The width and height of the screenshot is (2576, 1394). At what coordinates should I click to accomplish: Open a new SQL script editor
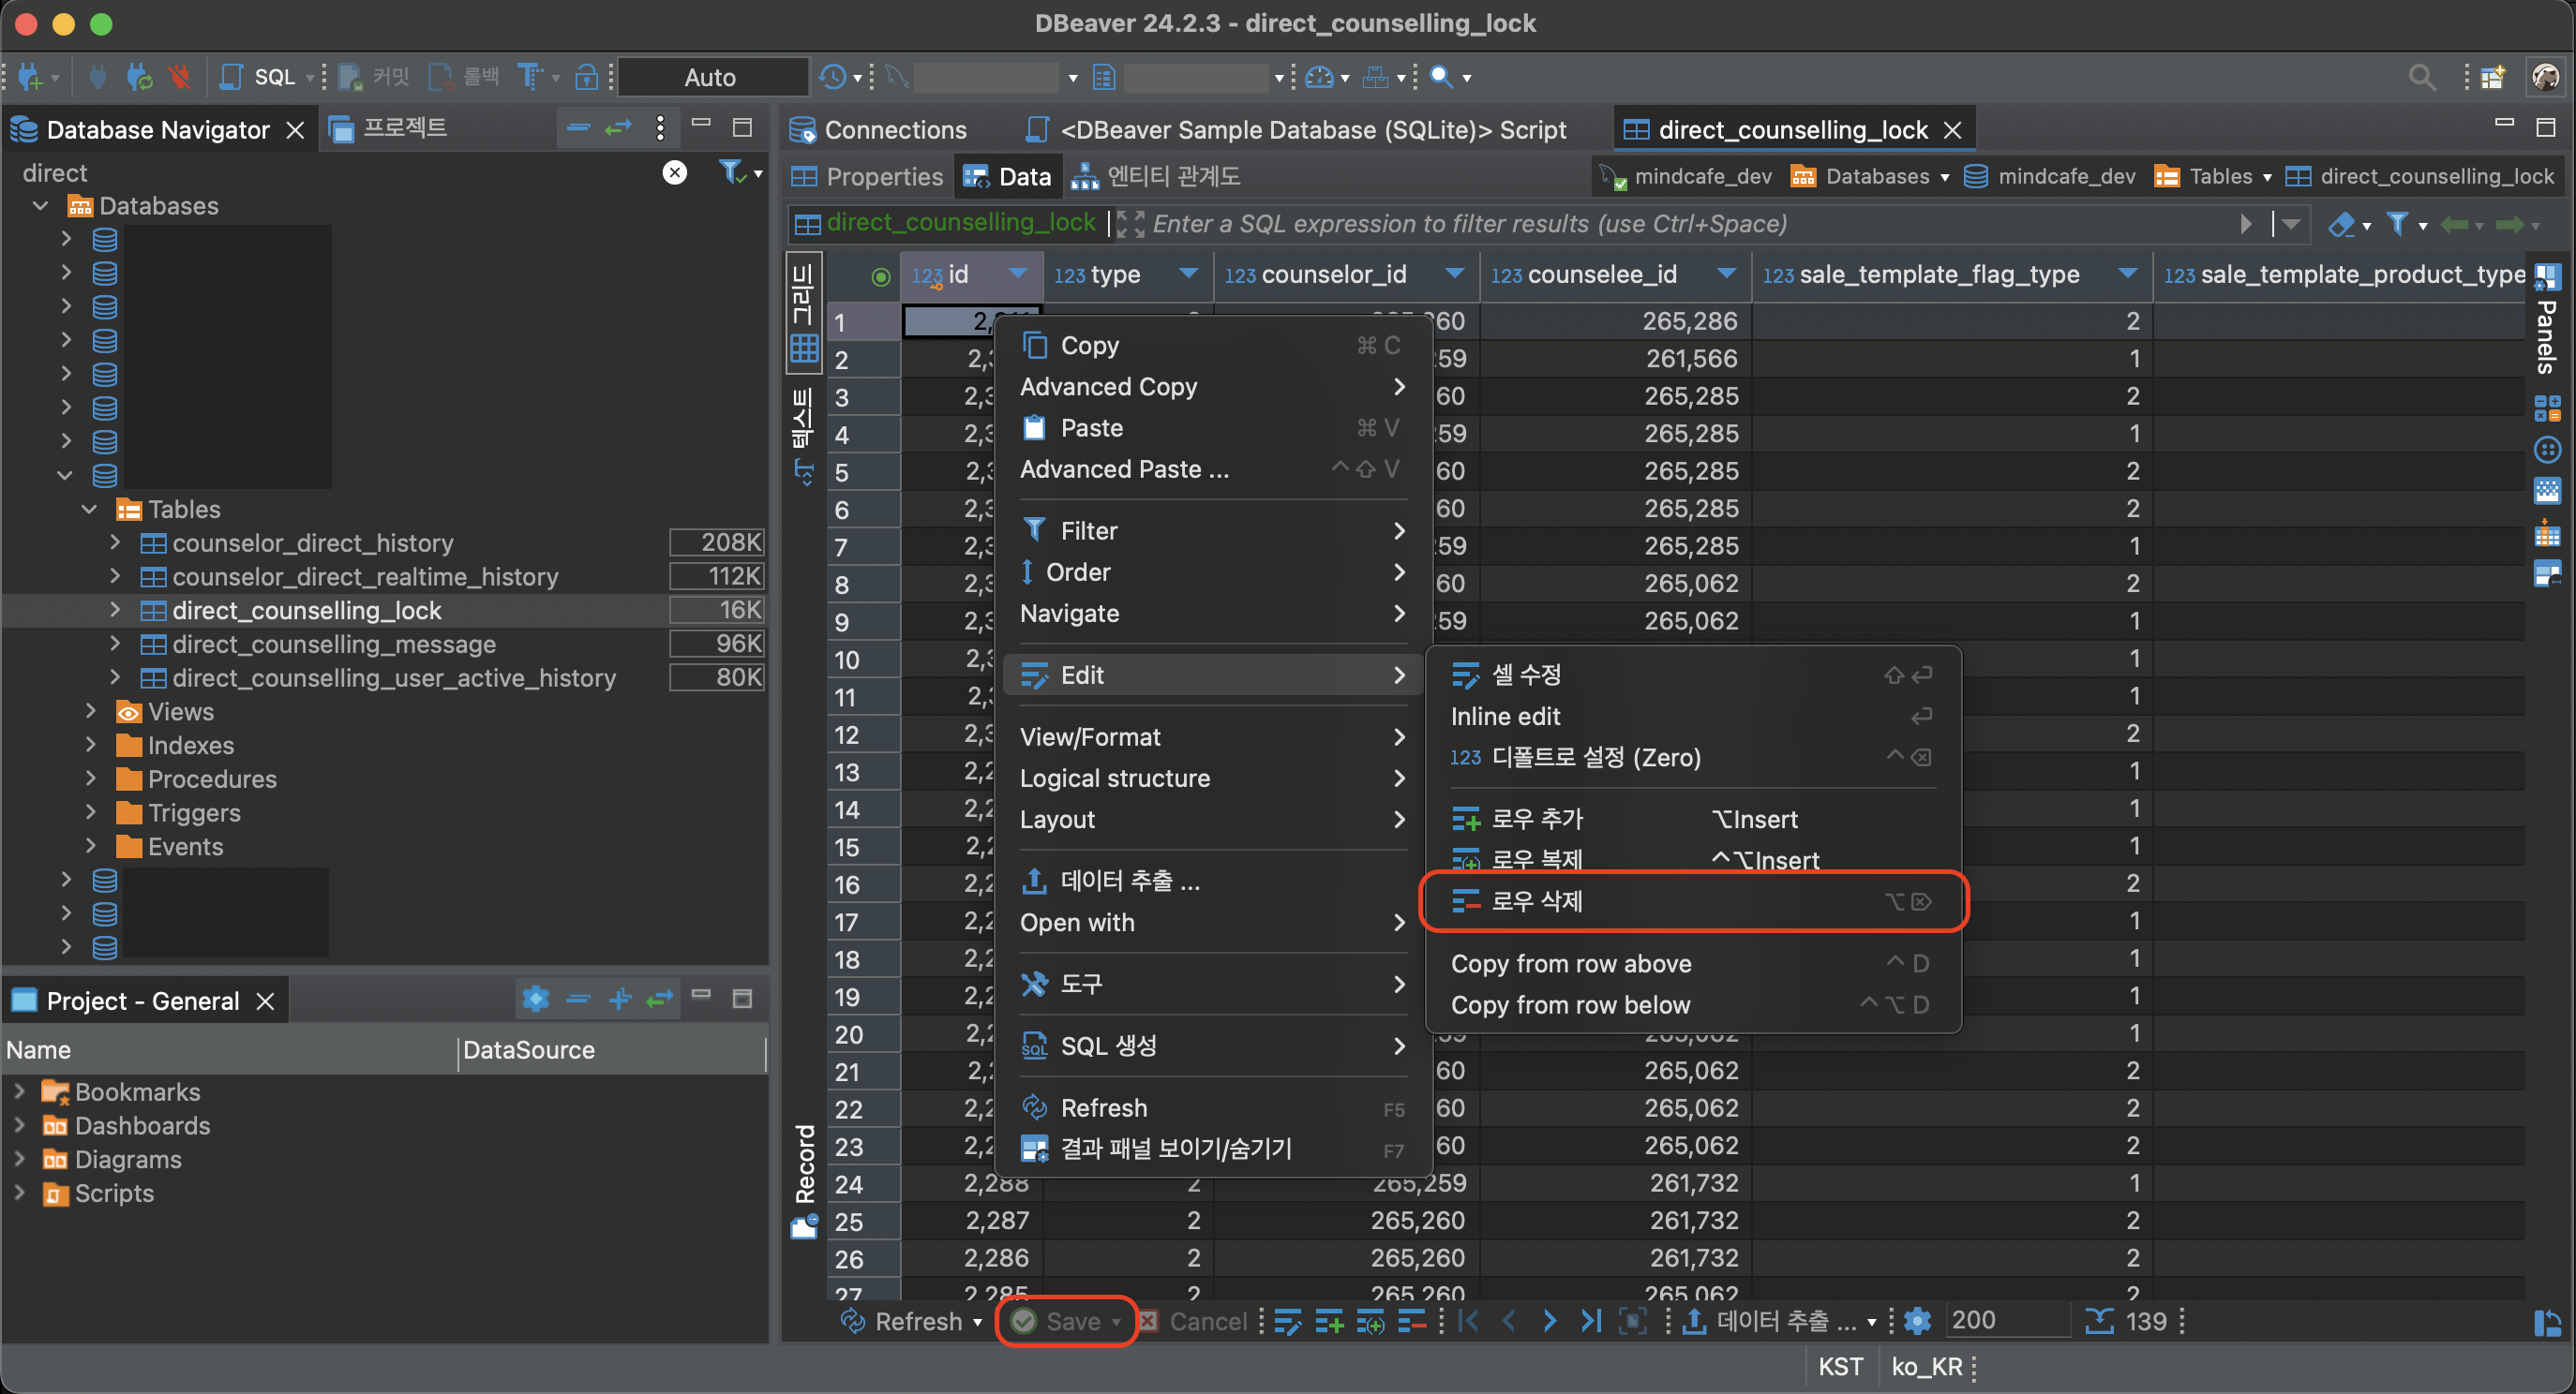[258, 77]
